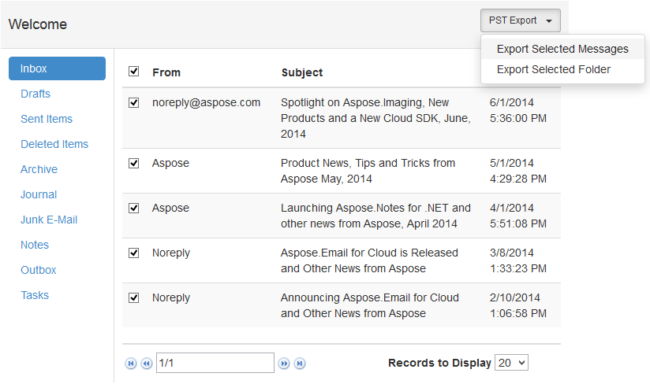Screen dimensions: 650x384
Task: Uncheck the noreply@aspose.com message
Action: coord(133,102)
